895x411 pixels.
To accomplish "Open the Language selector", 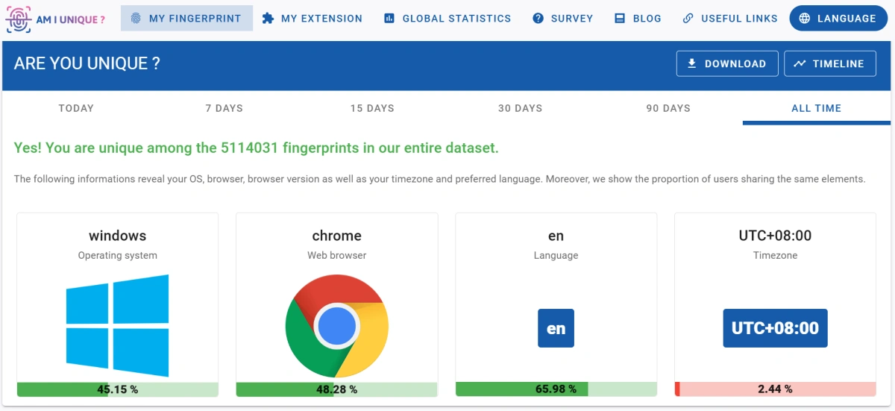I will pos(838,19).
